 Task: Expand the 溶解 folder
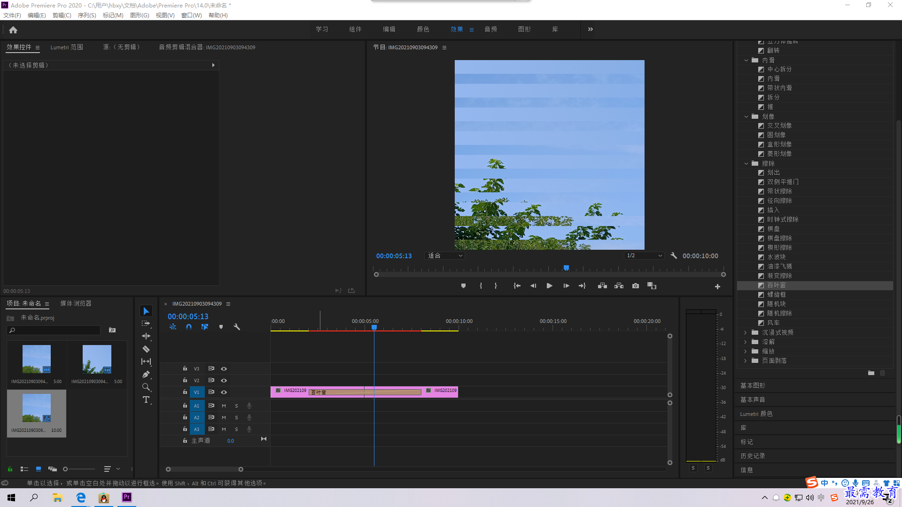tap(746, 342)
